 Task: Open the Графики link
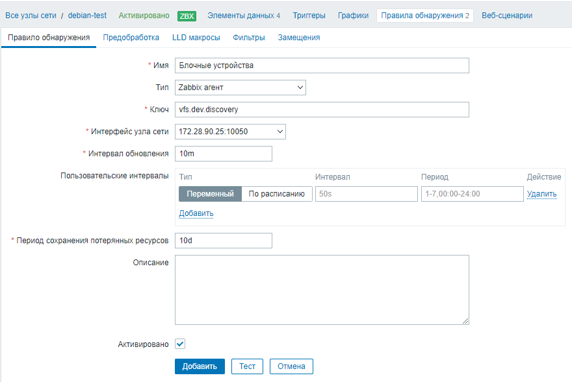pos(353,16)
